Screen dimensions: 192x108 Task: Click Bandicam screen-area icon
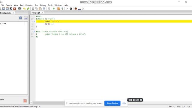pos(138,100)
